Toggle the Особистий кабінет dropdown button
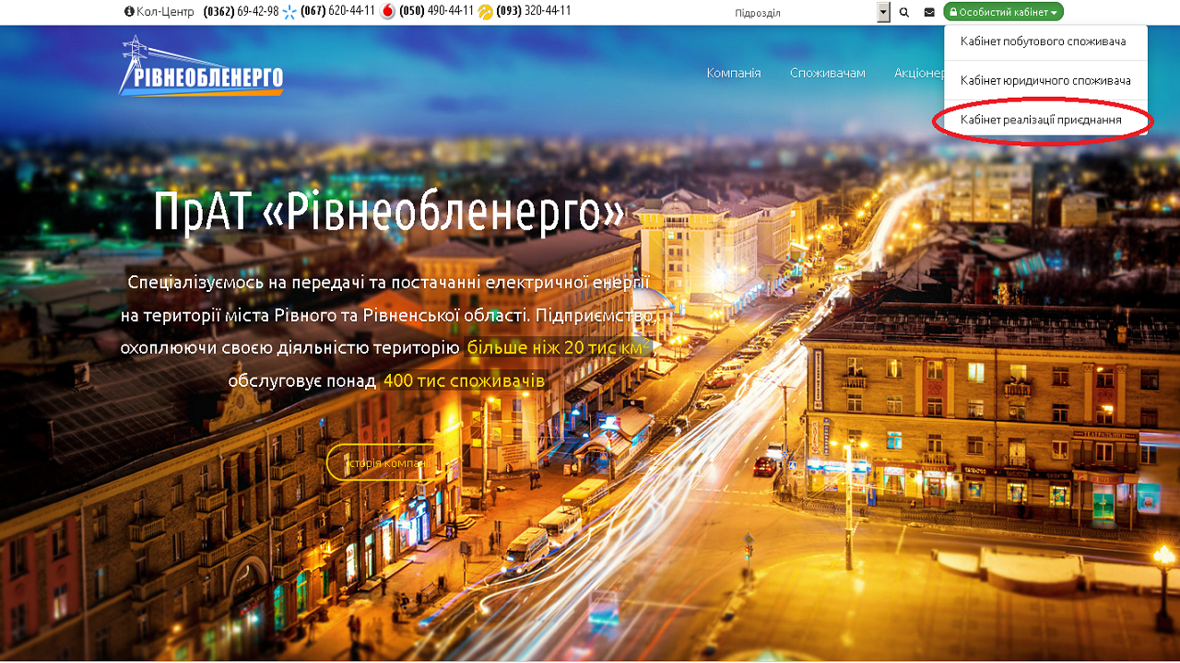 [x=1003, y=12]
